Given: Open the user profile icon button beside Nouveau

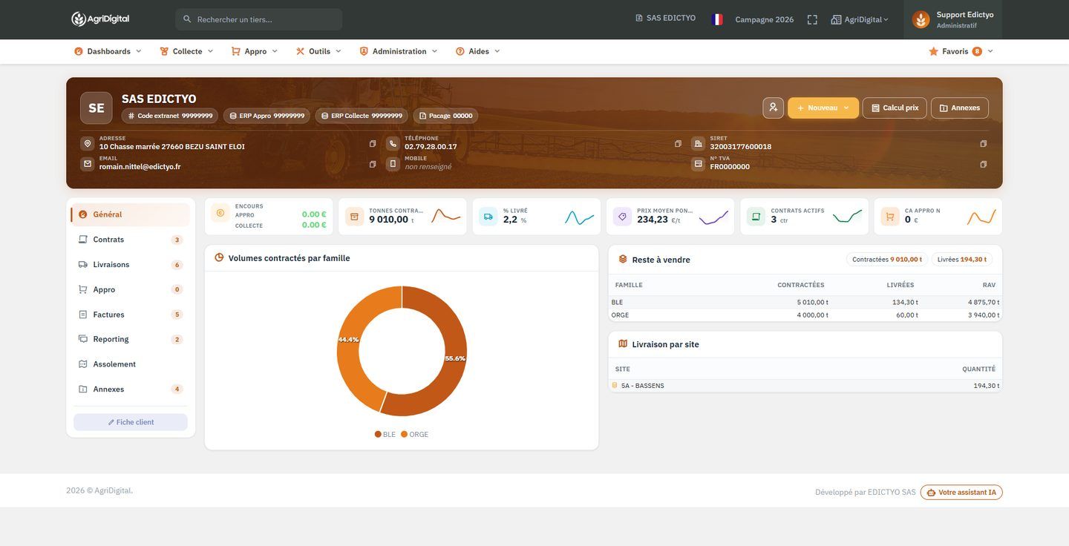Looking at the screenshot, I should [x=773, y=108].
